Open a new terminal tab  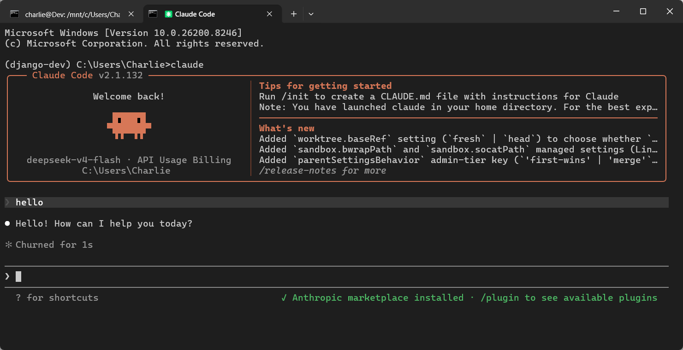293,14
